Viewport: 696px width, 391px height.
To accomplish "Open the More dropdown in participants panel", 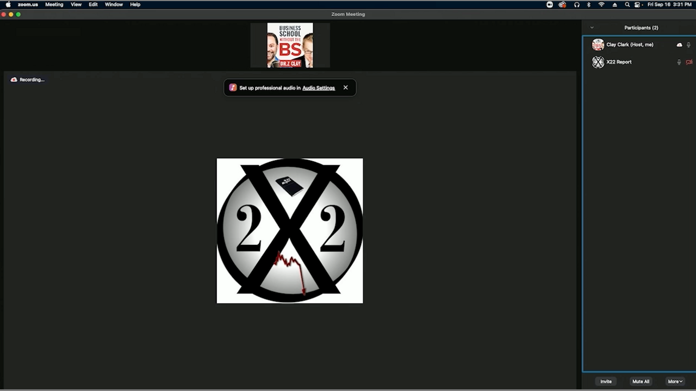I will (675, 381).
